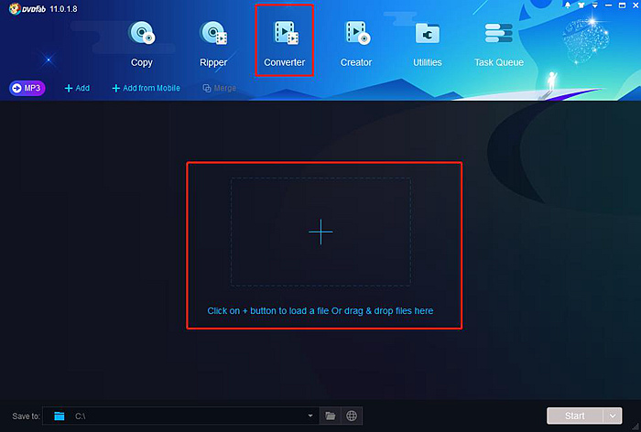
Task: Open the Utilities module
Action: 428,44
